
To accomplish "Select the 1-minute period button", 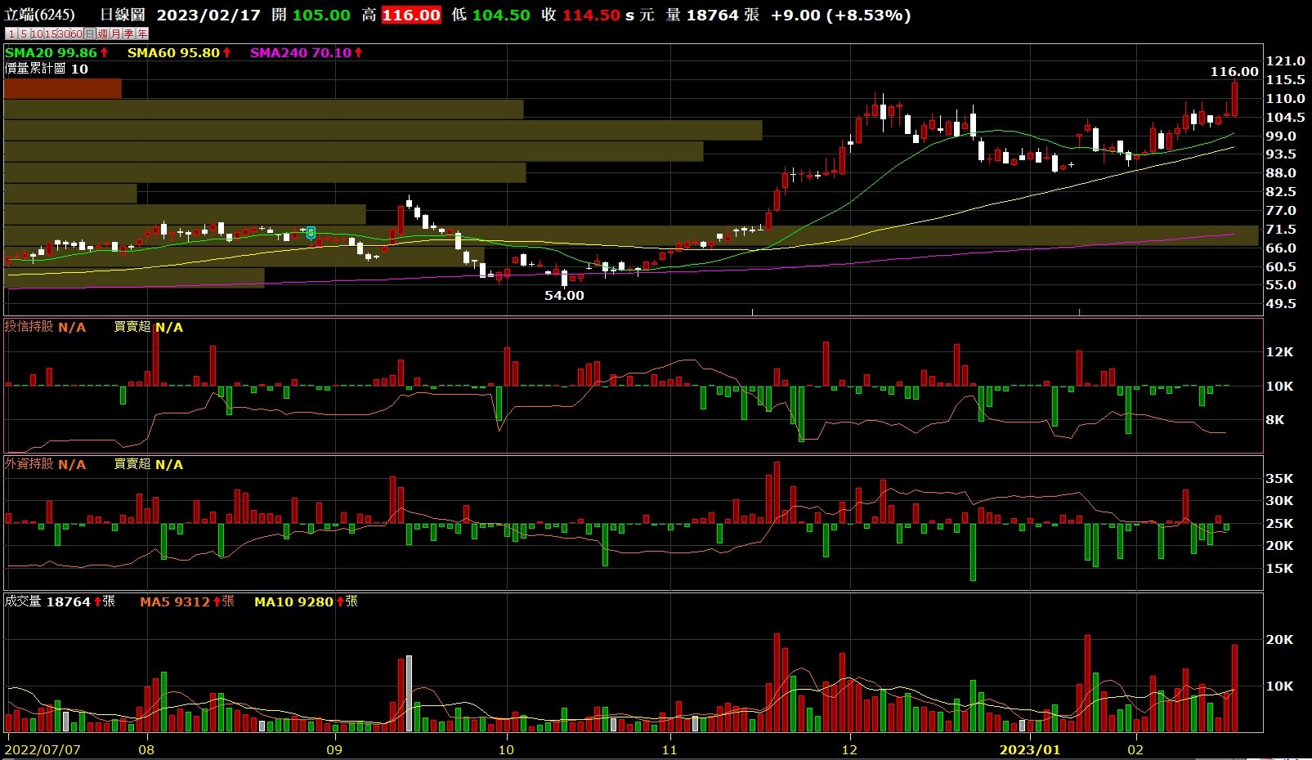I will coord(11,34).
